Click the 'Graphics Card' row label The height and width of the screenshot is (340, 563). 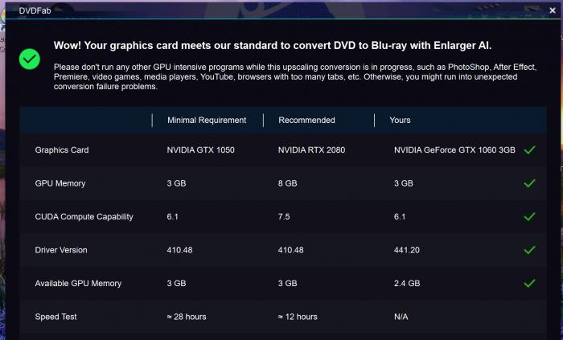(62, 150)
